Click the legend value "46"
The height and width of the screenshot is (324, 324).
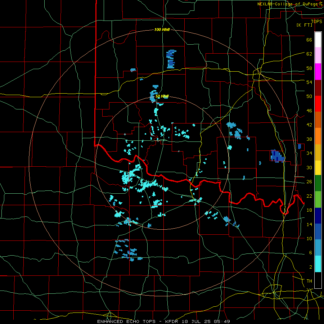pyautogui.click(x=309, y=111)
